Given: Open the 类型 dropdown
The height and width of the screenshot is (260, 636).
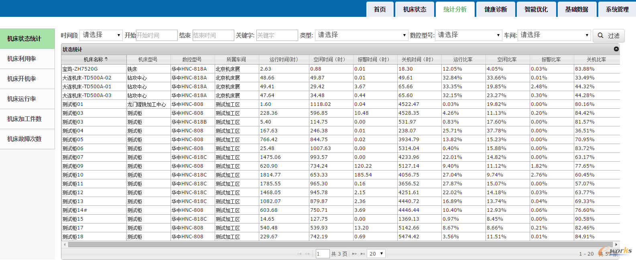Looking at the screenshot, I should coord(362,35).
